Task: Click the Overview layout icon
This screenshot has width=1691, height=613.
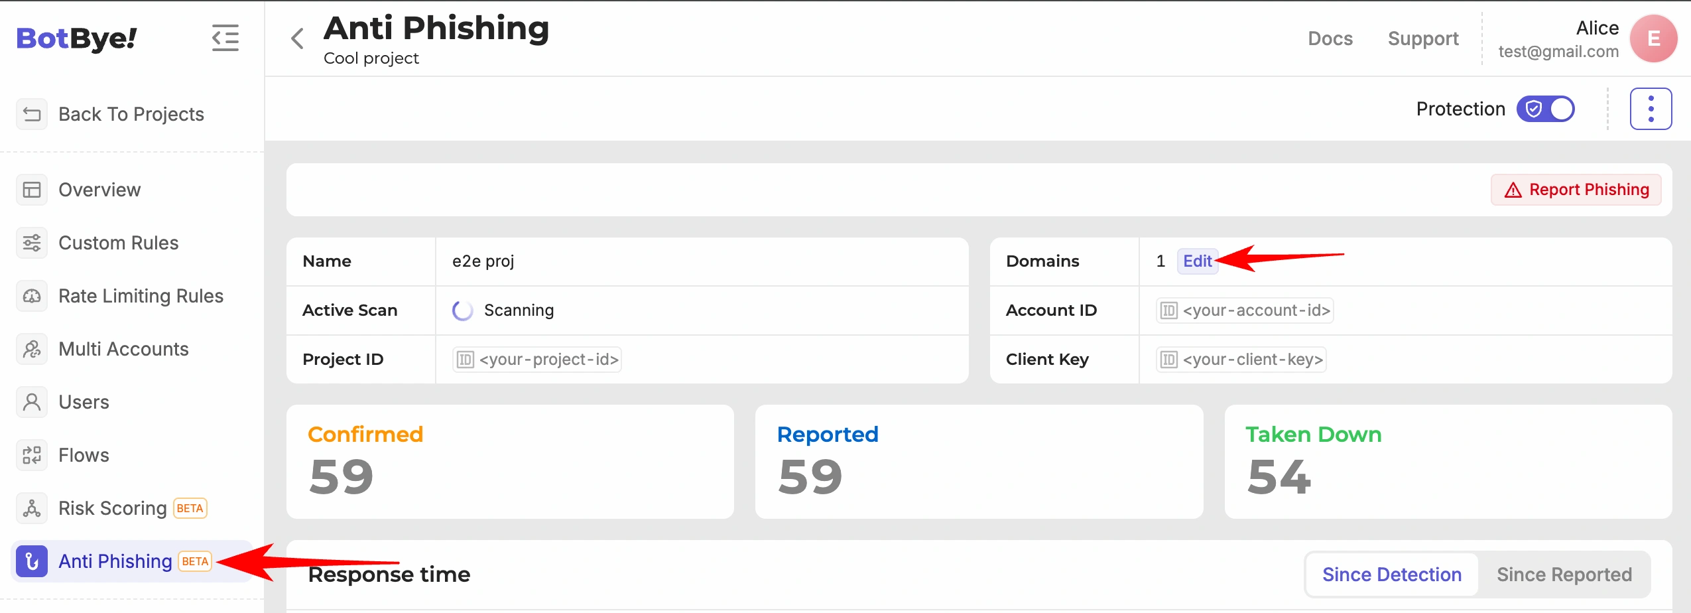Action: coord(32,190)
